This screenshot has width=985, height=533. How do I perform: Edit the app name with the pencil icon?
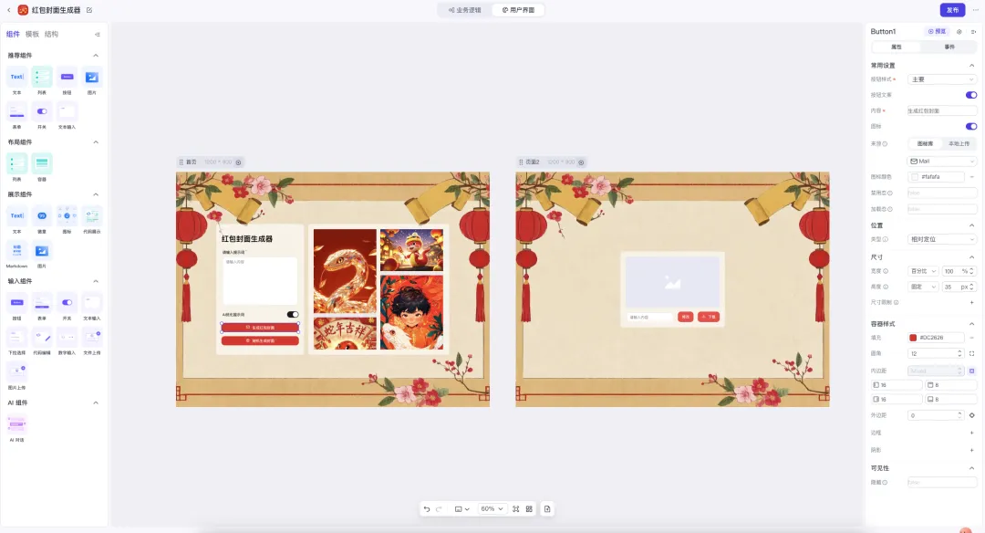89,10
